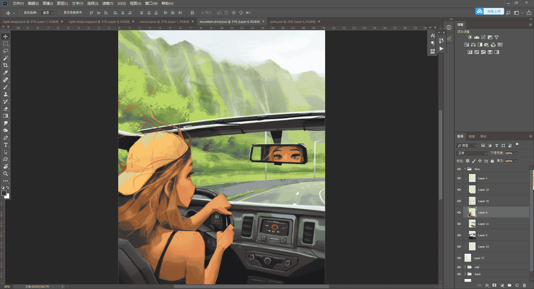Toggle show transform controls checkbox
This screenshot has width=534, height=289.
coord(60,13)
